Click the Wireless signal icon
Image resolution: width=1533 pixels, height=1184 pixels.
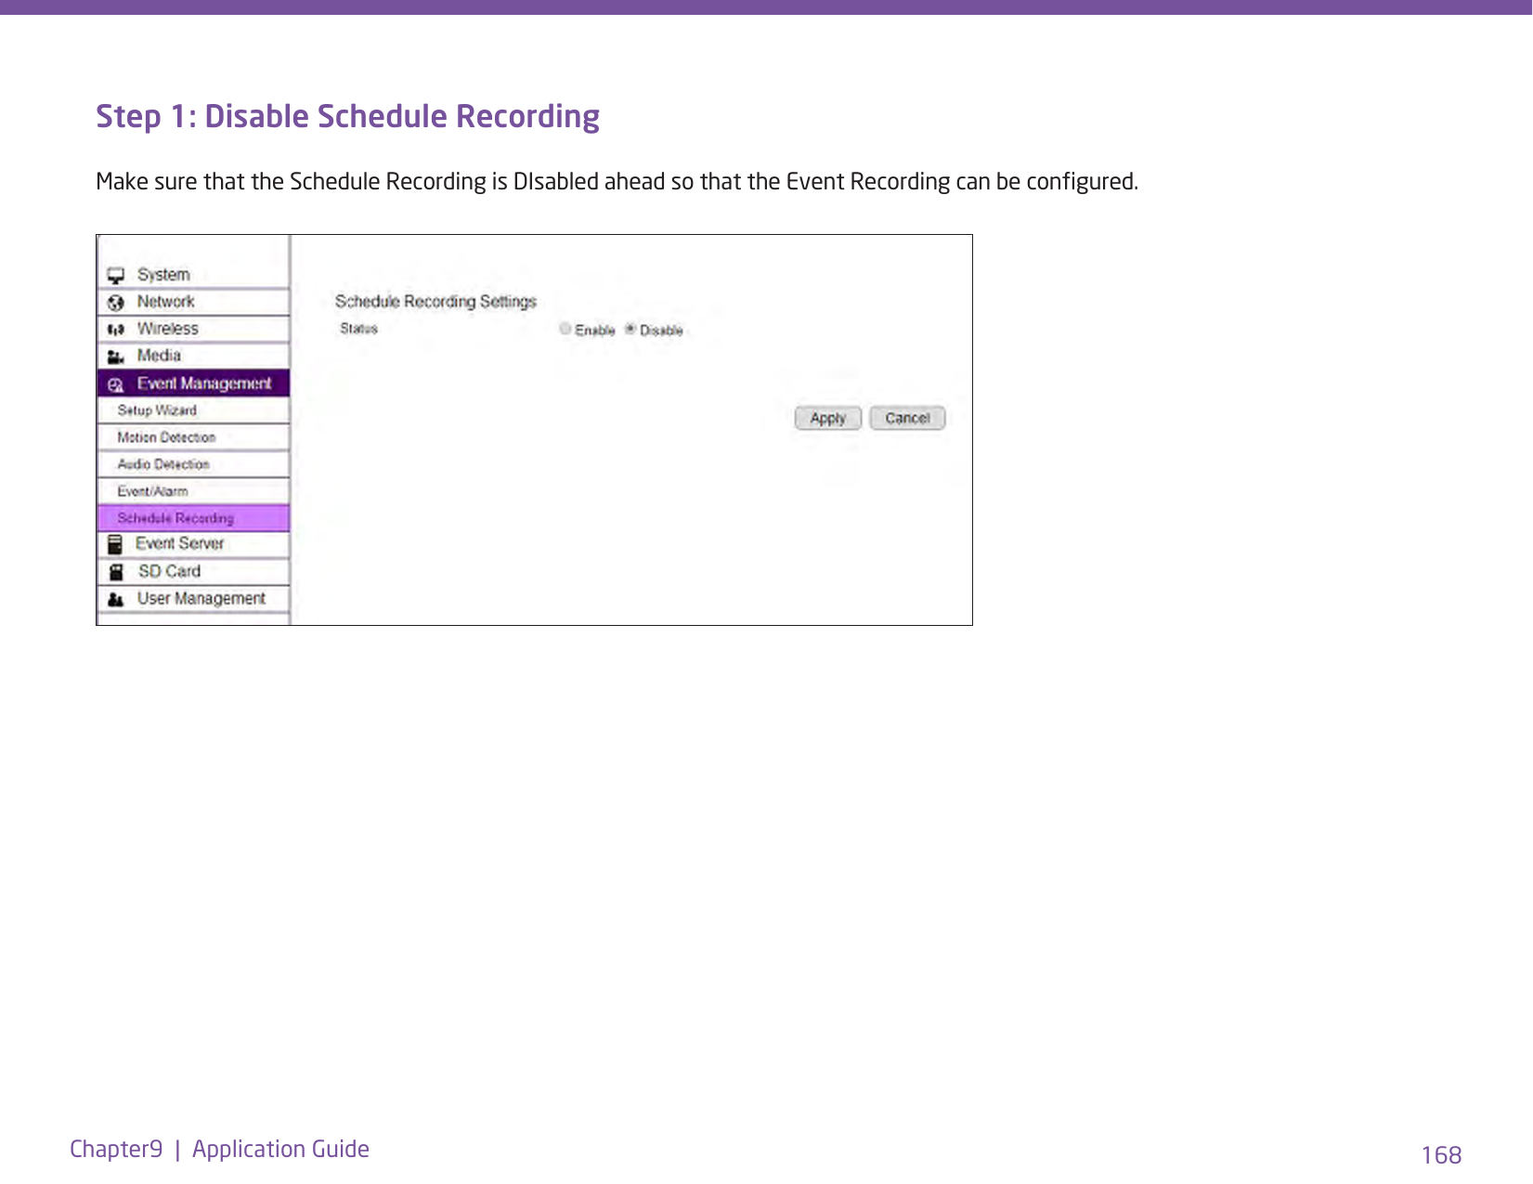point(116,330)
